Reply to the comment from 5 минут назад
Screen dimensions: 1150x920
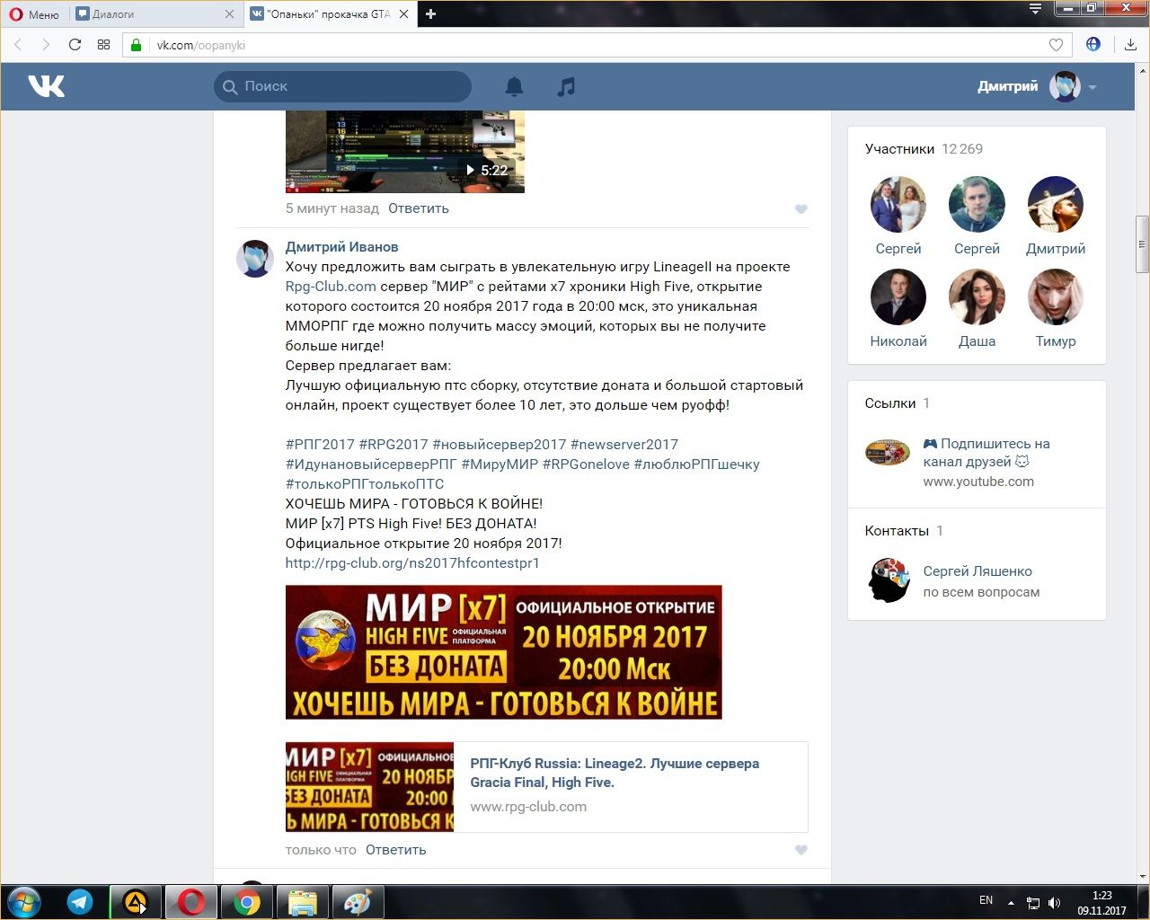(418, 208)
